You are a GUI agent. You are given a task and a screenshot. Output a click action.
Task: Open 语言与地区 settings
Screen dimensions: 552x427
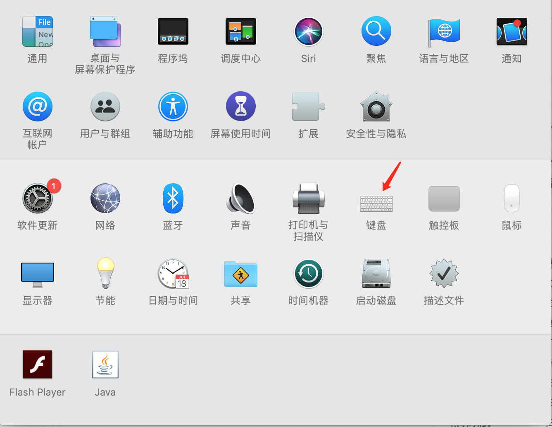coord(444,31)
